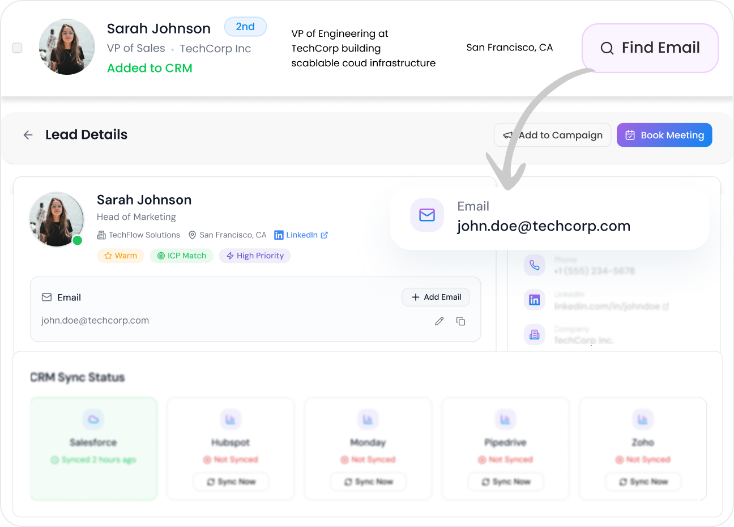Image resolution: width=734 pixels, height=527 pixels.
Task: Click the Hubspot chart icon
Action: tap(231, 419)
